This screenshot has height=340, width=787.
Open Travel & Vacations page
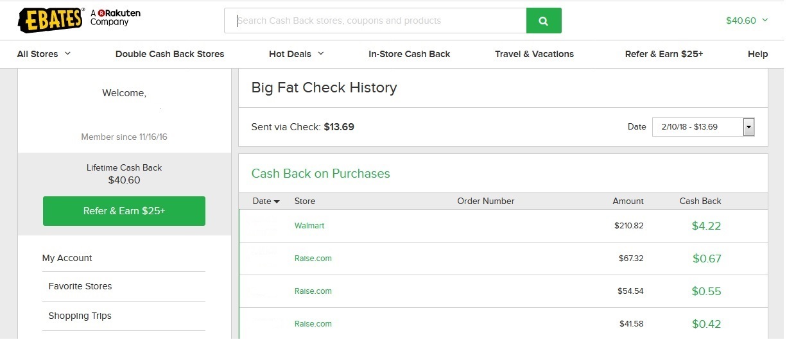534,54
